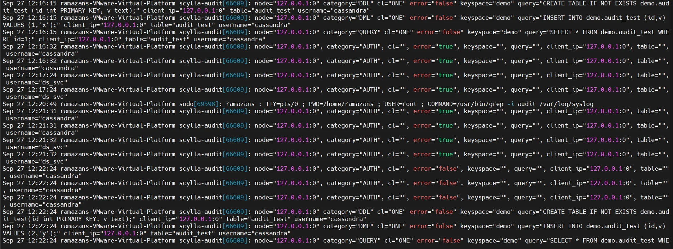Click the sudo[69598] process tag
Image resolution: width=673 pixels, height=249 pixels.
pos(199,104)
